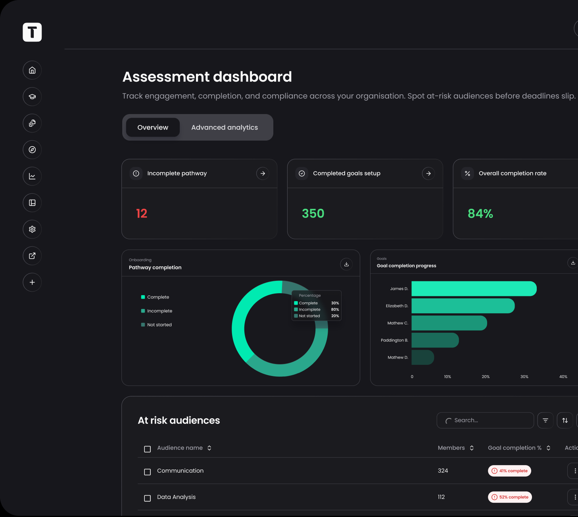The height and width of the screenshot is (517, 578).
Task: Open the Home sidebar icon
Action: coord(32,70)
